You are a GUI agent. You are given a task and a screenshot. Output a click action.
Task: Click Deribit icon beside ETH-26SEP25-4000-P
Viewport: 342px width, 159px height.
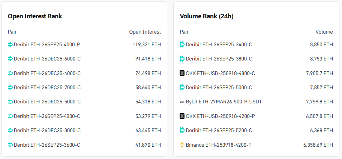(10, 44)
